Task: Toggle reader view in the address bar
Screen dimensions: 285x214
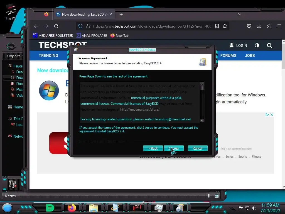Action: pos(217,26)
